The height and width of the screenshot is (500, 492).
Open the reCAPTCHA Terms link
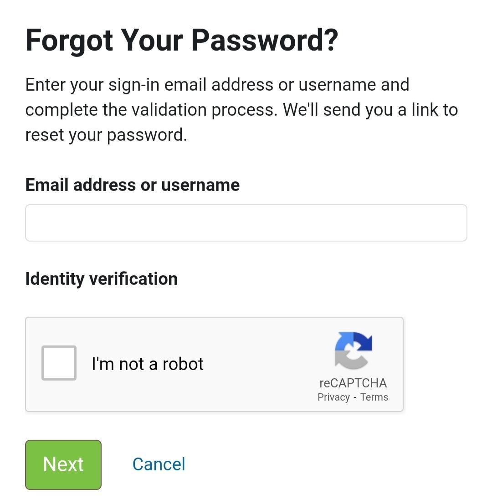pyautogui.click(x=374, y=397)
